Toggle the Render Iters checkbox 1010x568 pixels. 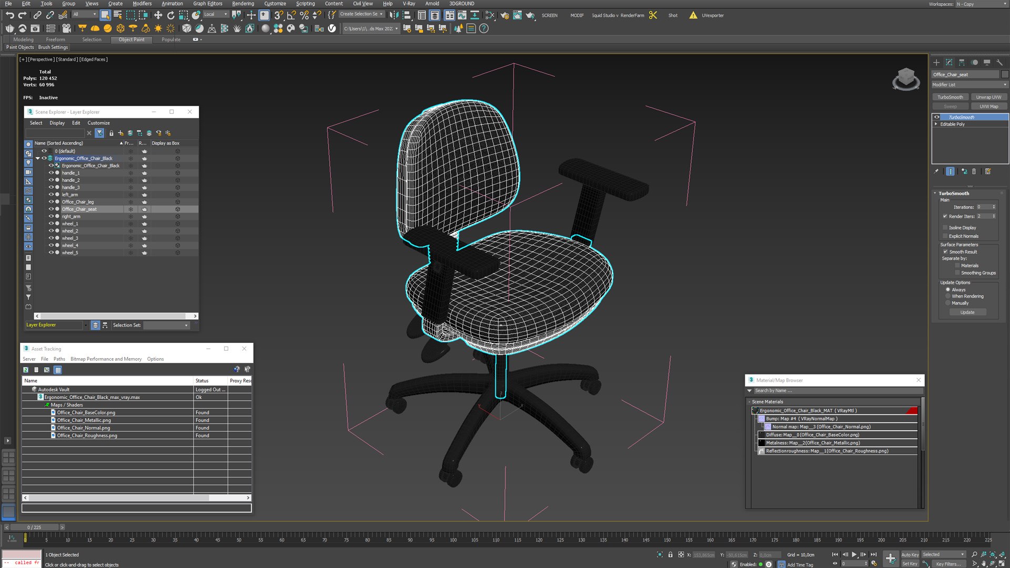tap(945, 216)
